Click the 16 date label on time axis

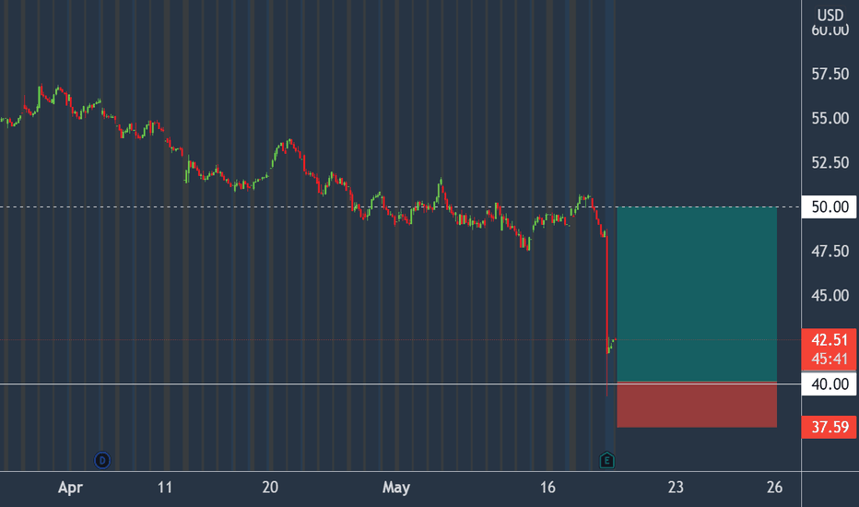coord(547,488)
